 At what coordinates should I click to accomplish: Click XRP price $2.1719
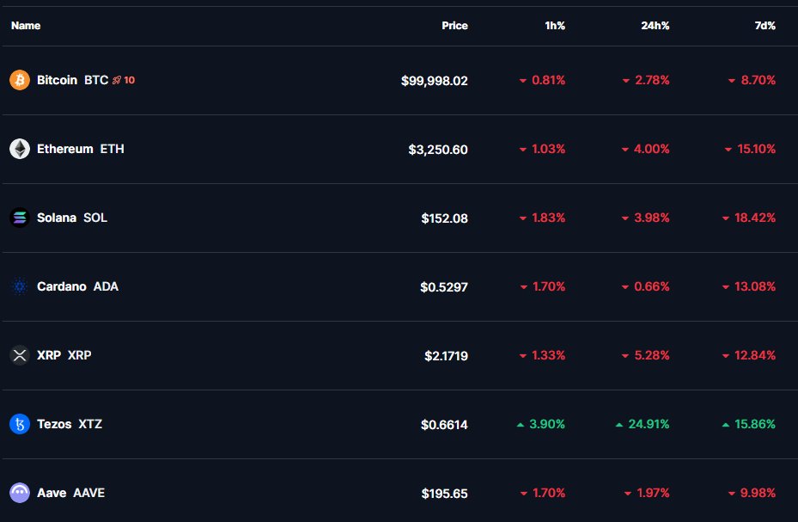[x=446, y=355]
